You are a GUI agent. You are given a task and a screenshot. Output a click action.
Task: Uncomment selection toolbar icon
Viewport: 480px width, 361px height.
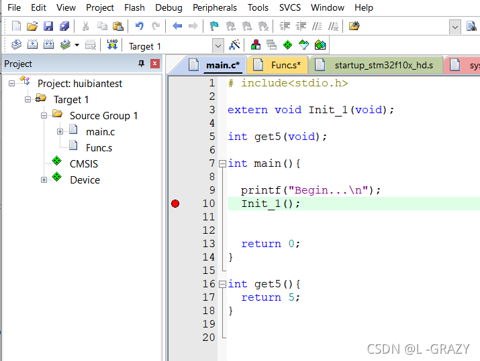tap(333, 26)
